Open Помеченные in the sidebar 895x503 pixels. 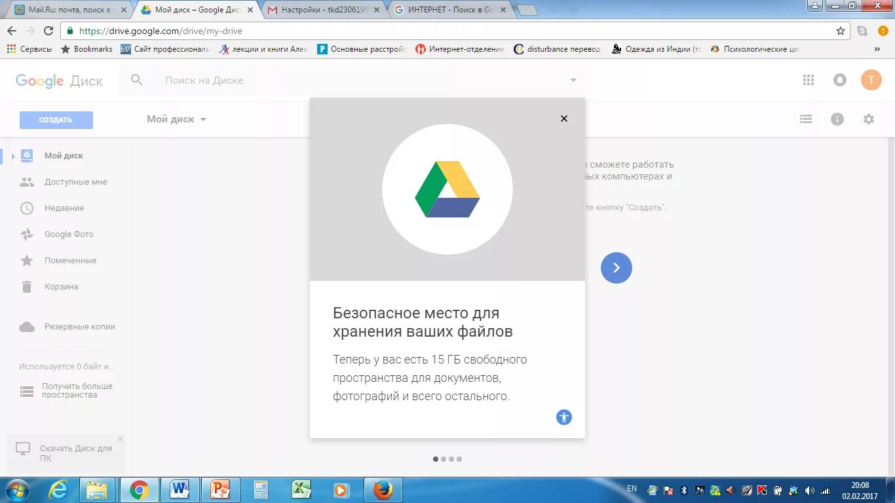coord(69,260)
